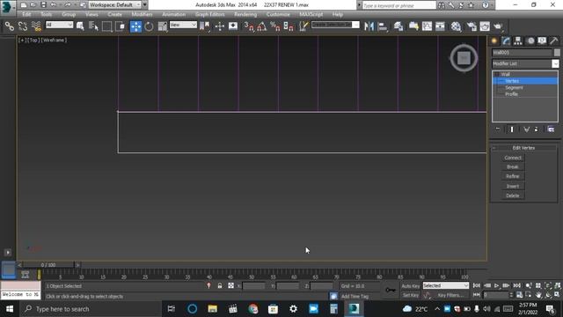Toggle Spinner Snap

tap(289, 26)
